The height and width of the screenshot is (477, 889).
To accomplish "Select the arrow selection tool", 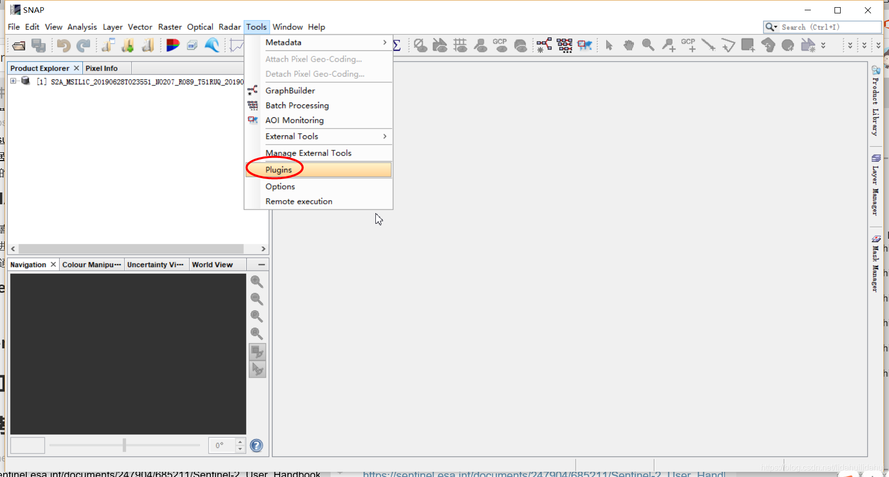I will point(609,45).
